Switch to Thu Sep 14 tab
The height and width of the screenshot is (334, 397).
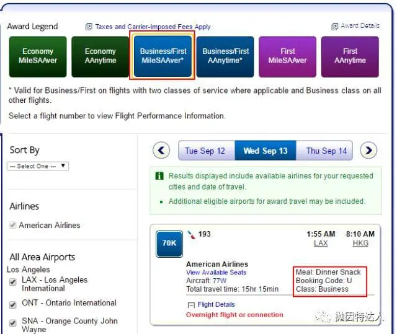coord(325,151)
